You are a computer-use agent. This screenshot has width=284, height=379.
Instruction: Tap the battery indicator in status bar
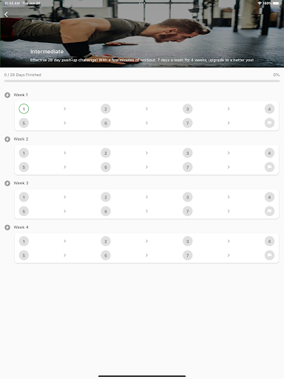276,3
